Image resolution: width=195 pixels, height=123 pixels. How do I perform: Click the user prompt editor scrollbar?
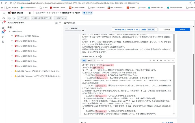(174, 82)
